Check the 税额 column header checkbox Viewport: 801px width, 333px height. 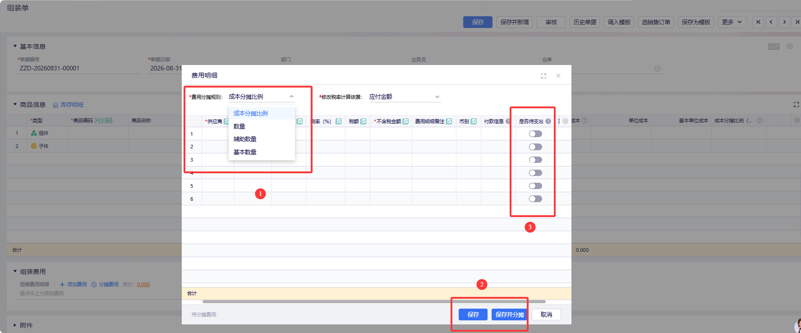[364, 121]
